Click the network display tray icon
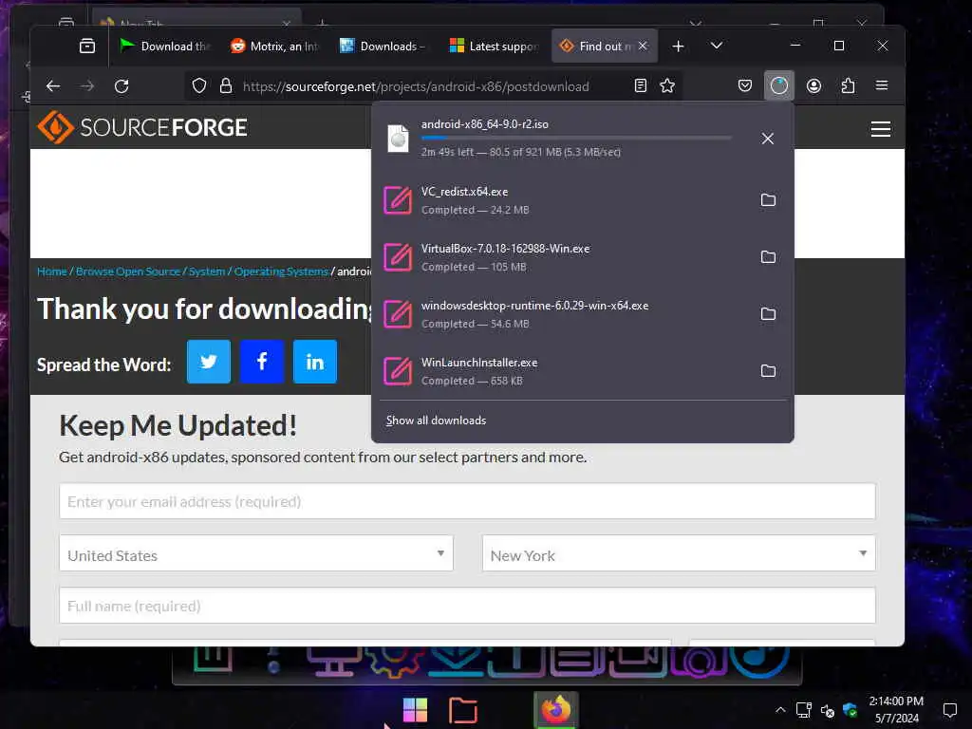This screenshot has width=972, height=729. click(x=804, y=710)
